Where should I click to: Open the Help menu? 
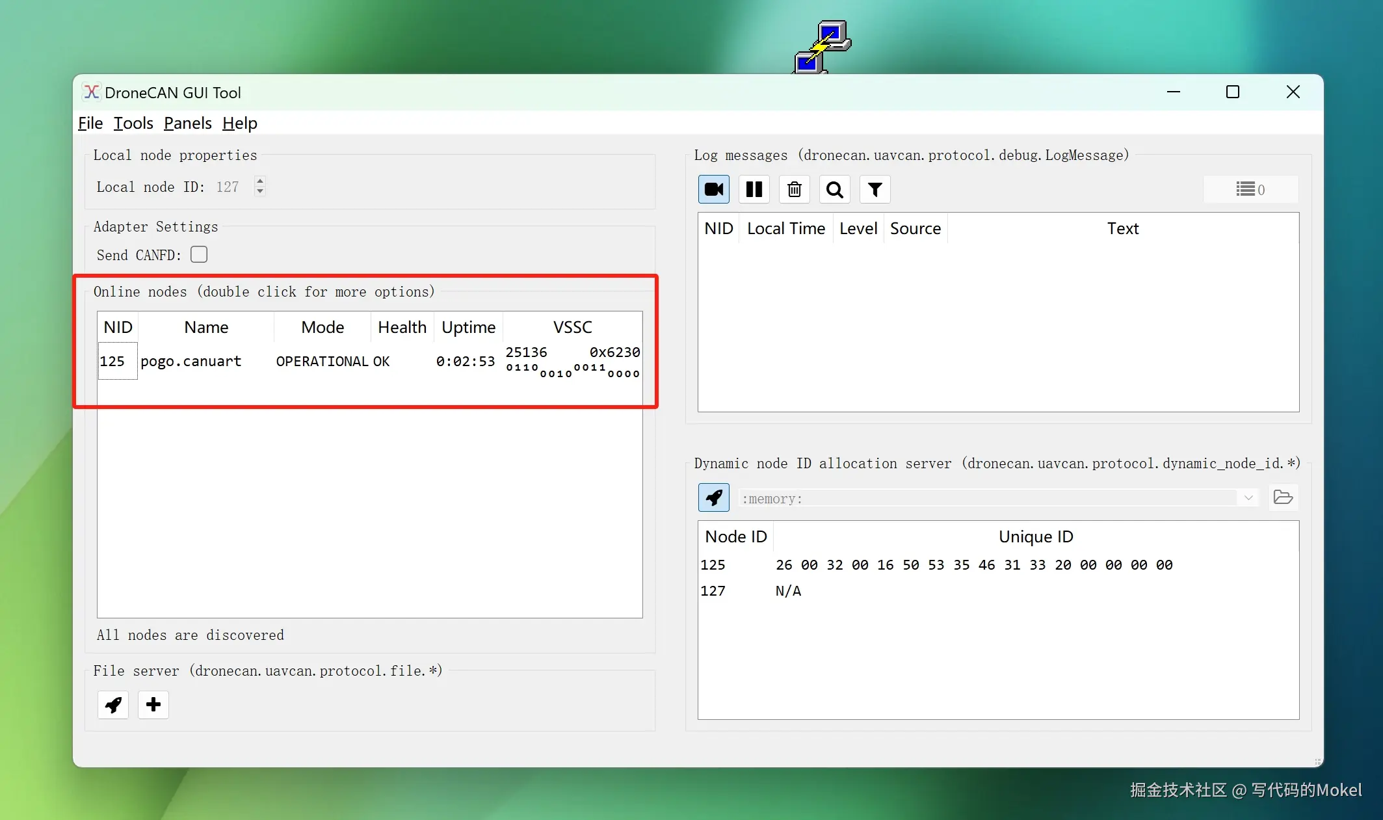[239, 124]
